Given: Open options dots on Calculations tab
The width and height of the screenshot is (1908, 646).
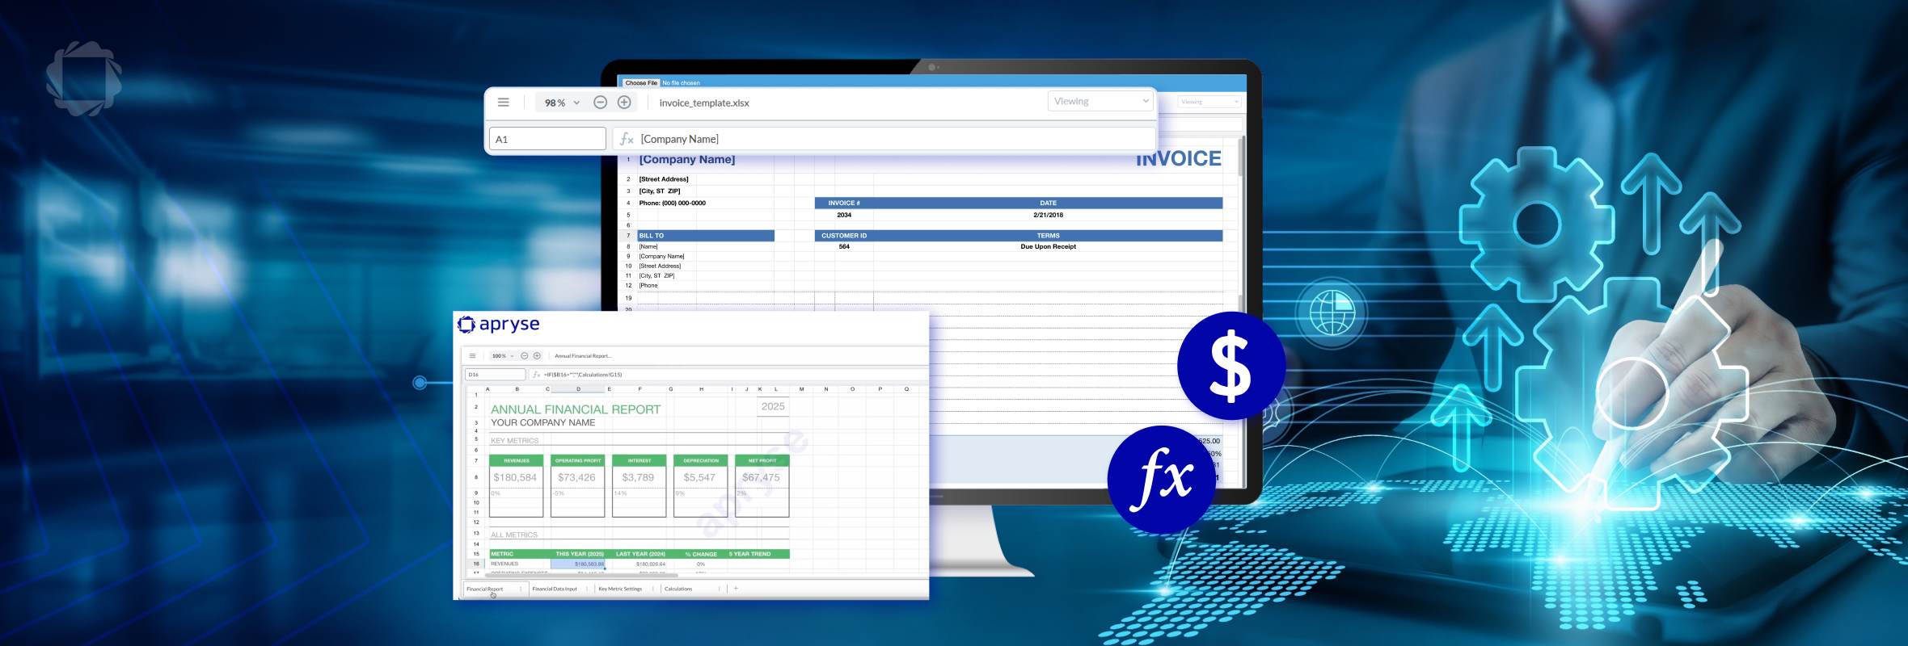Looking at the screenshot, I should coord(718,589).
